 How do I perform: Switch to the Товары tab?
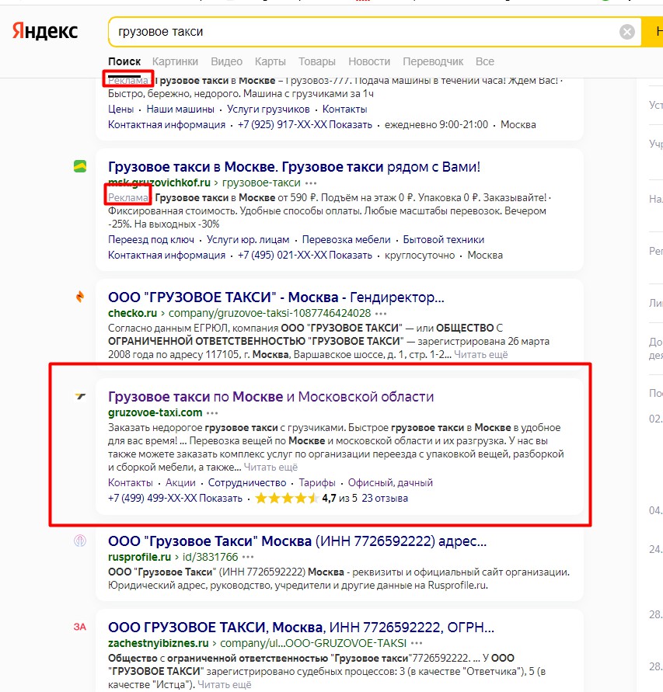[x=316, y=61]
